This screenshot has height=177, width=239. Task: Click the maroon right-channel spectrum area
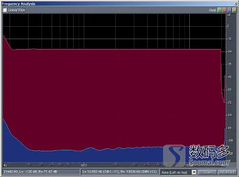pos(111,95)
